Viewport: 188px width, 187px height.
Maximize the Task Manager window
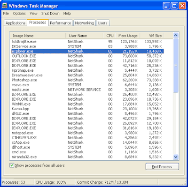click(x=174, y=6)
